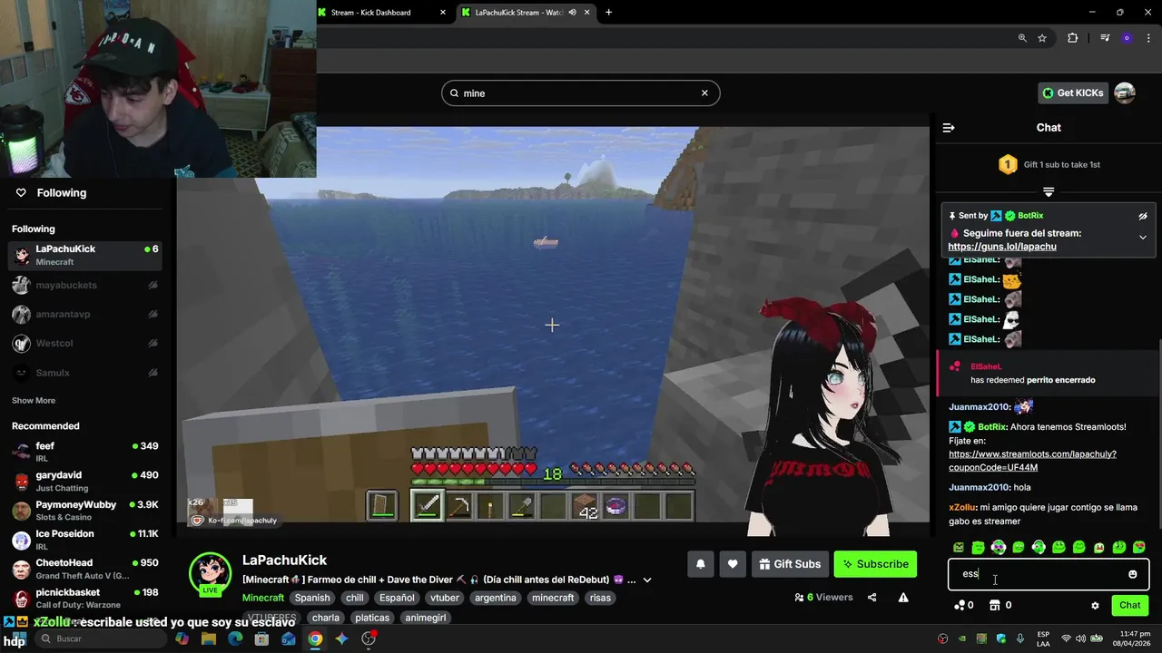Open the Streamloots coupon link

[1032, 461]
